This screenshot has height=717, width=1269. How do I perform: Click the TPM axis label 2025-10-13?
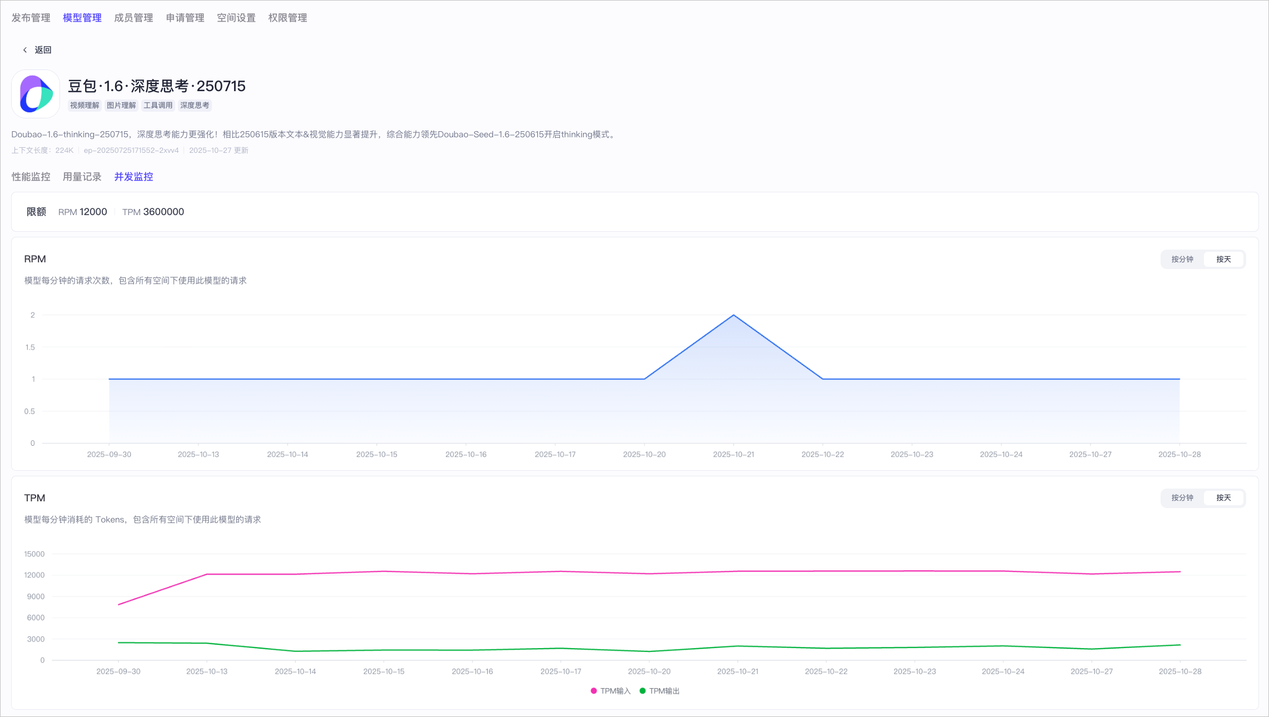coord(207,671)
